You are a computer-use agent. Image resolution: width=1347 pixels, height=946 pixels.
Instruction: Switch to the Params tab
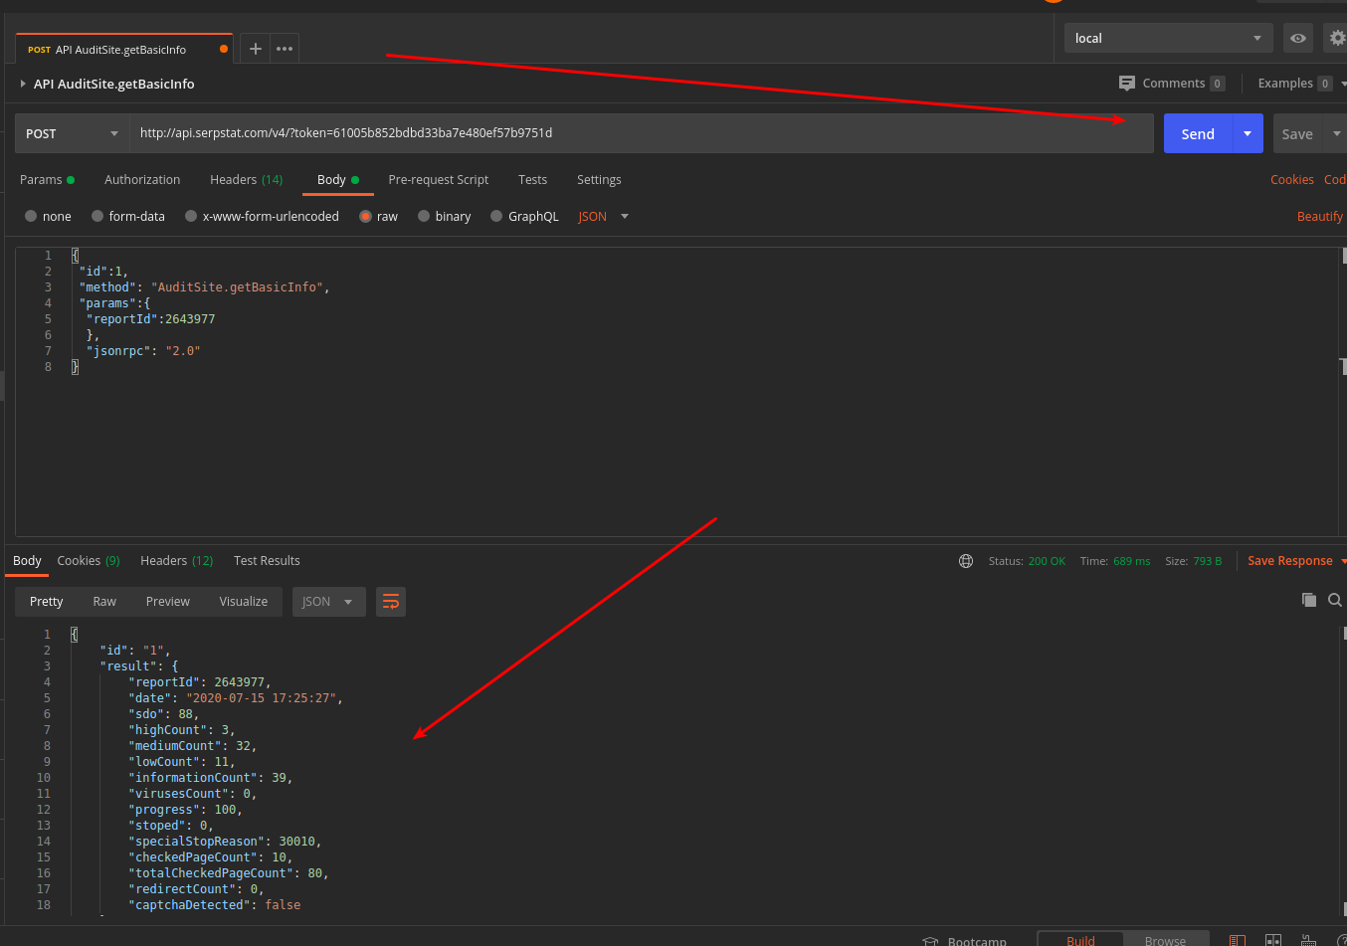[47, 180]
